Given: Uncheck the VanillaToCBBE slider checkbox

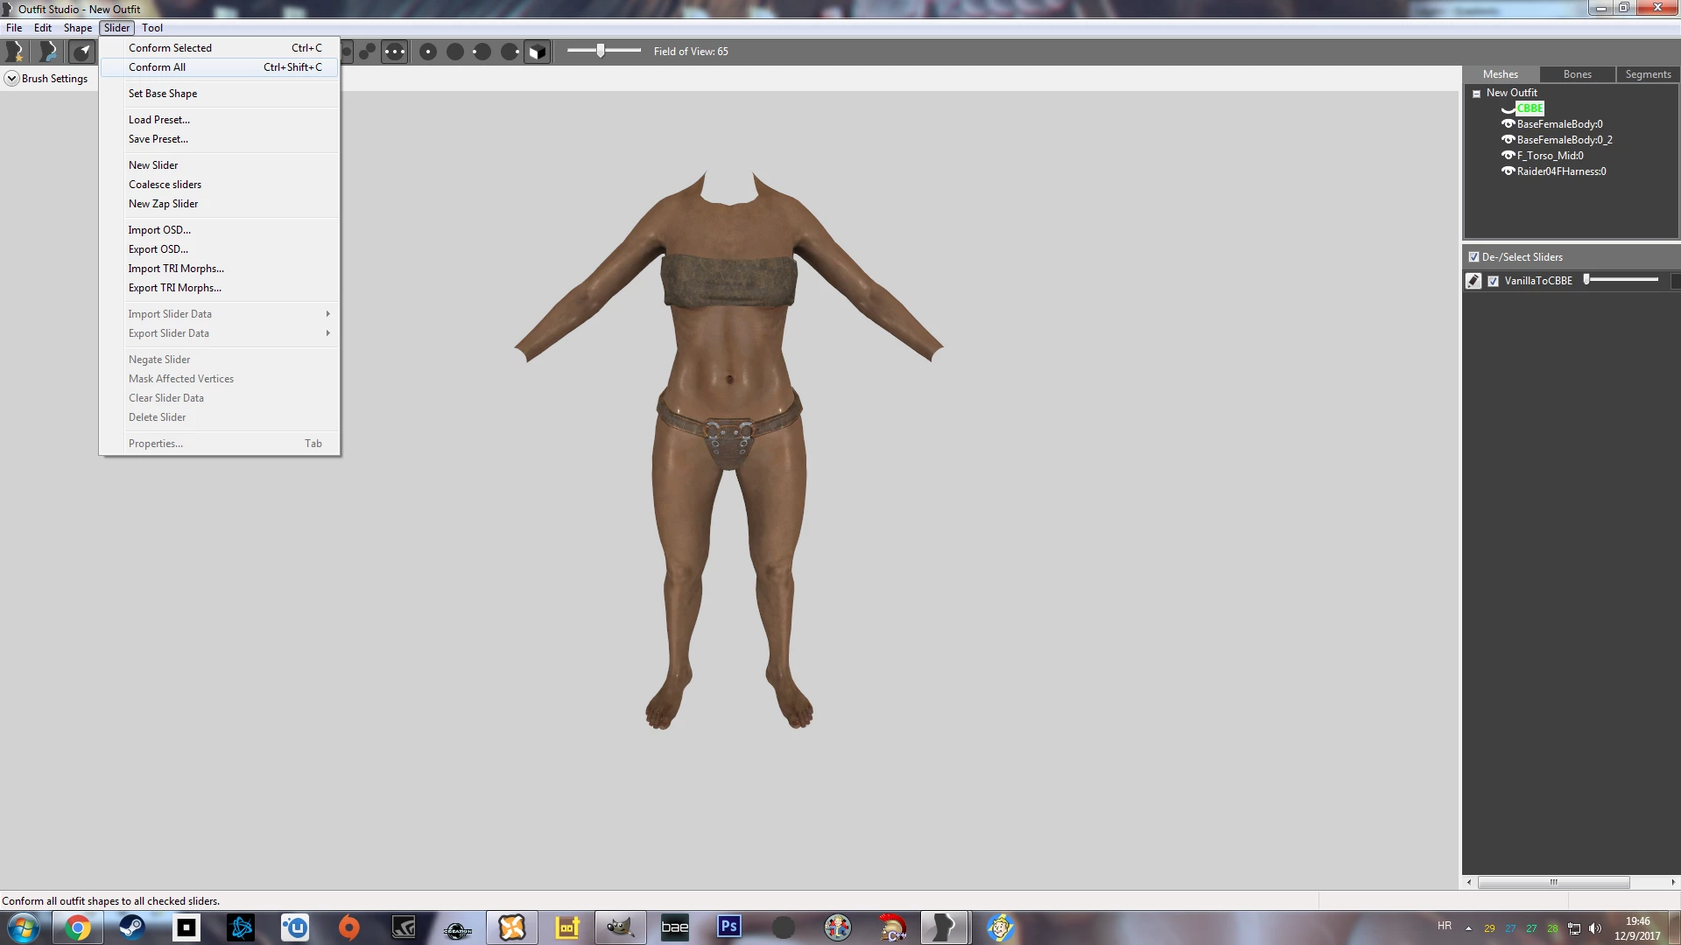Looking at the screenshot, I should 1494,281.
